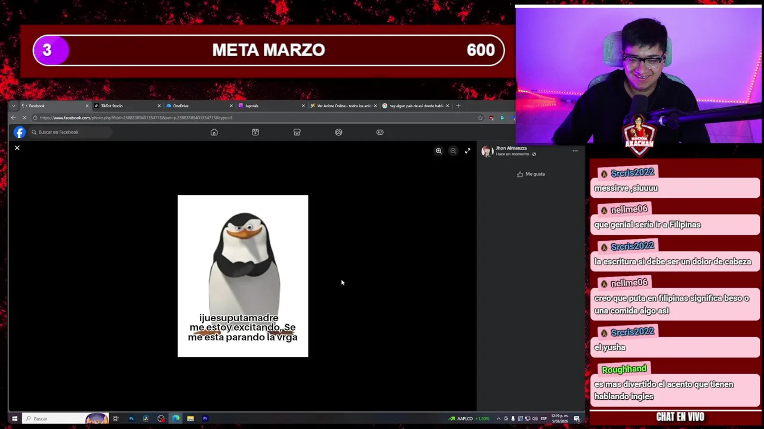
Task: Click the ESP language indicator
Action: tap(544, 419)
